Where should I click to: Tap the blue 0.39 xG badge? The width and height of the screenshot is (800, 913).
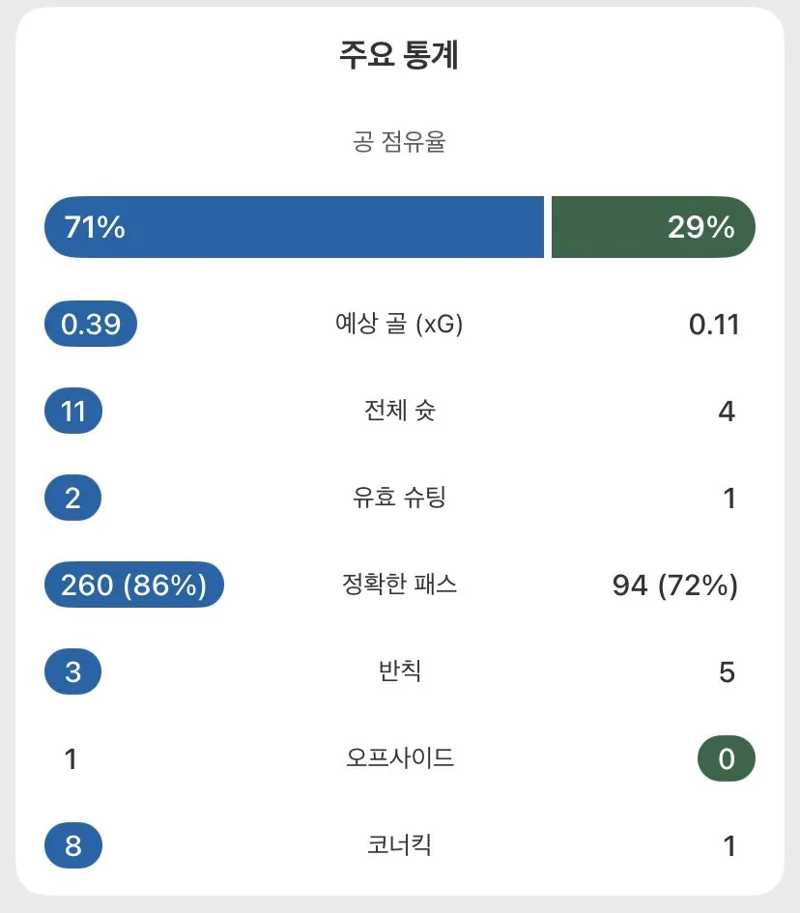[91, 325]
